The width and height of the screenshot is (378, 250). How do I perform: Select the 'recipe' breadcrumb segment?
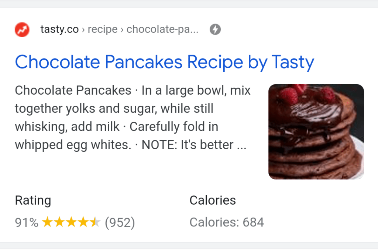point(102,29)
